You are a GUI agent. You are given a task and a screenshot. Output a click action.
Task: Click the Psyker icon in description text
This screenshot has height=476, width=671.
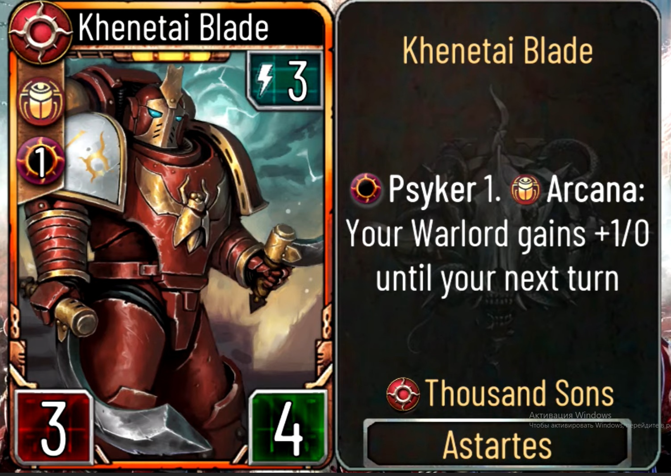point(366,189)
